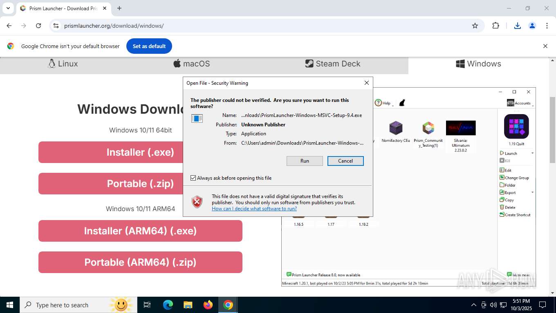Image resolution: width=556 pixels, height=313 pixels.
Task: View site information icon in address bar
Action: (56, 26)
